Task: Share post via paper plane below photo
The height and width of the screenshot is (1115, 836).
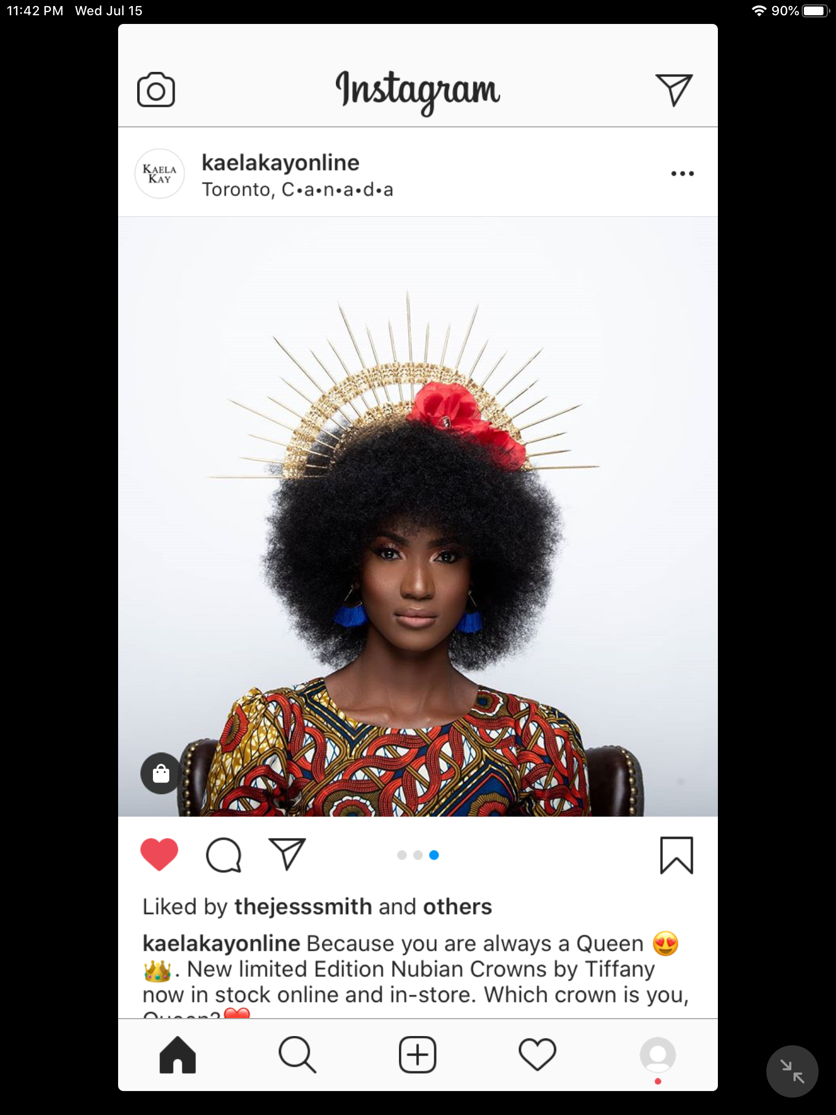Action: pyautogui.click(x=287, y=854)
